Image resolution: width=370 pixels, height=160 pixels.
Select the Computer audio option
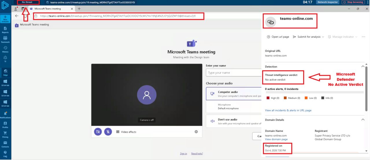click(234, 94)
